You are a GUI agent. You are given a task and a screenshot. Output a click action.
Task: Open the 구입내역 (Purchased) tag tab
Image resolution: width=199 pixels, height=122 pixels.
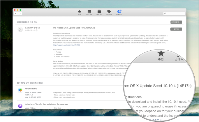[x=109, y=13]
